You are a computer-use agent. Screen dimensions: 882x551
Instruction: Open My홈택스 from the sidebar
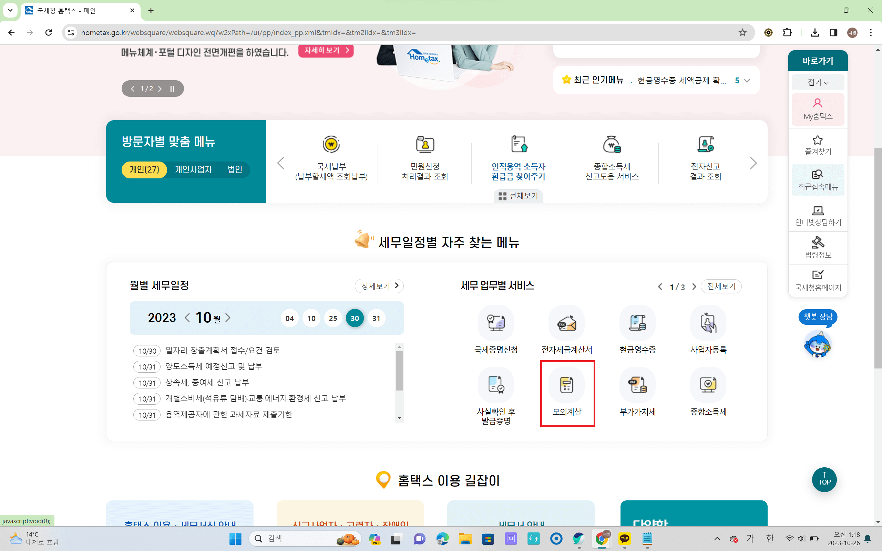[x=818, y=109]
